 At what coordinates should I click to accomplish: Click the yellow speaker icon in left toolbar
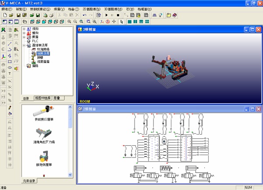pos(16,68)
